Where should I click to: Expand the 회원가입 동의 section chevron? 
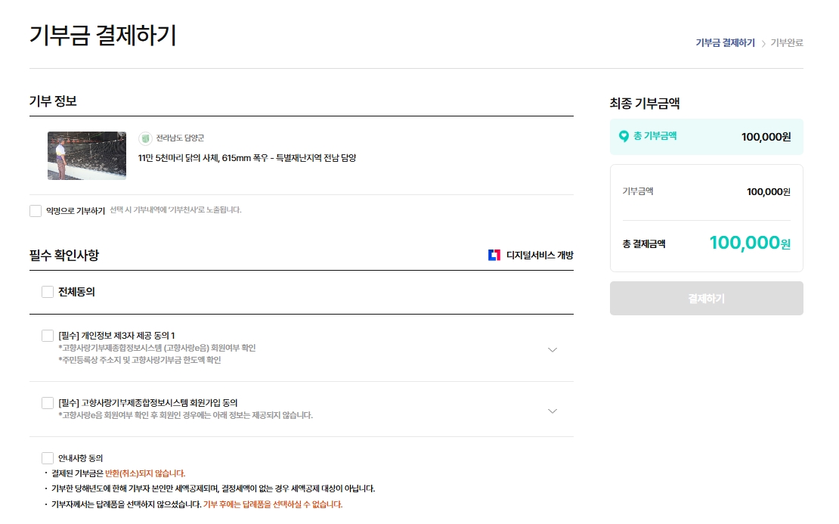click(553, 411)
